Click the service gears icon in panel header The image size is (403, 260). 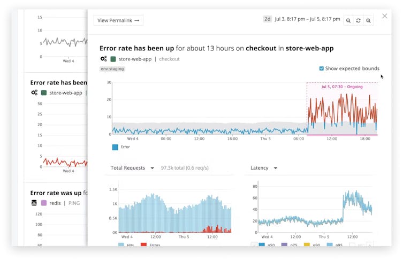[103, 59]
